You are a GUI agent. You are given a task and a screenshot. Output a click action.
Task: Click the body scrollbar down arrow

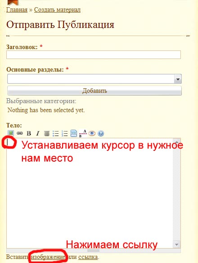[x=177, y=245]
